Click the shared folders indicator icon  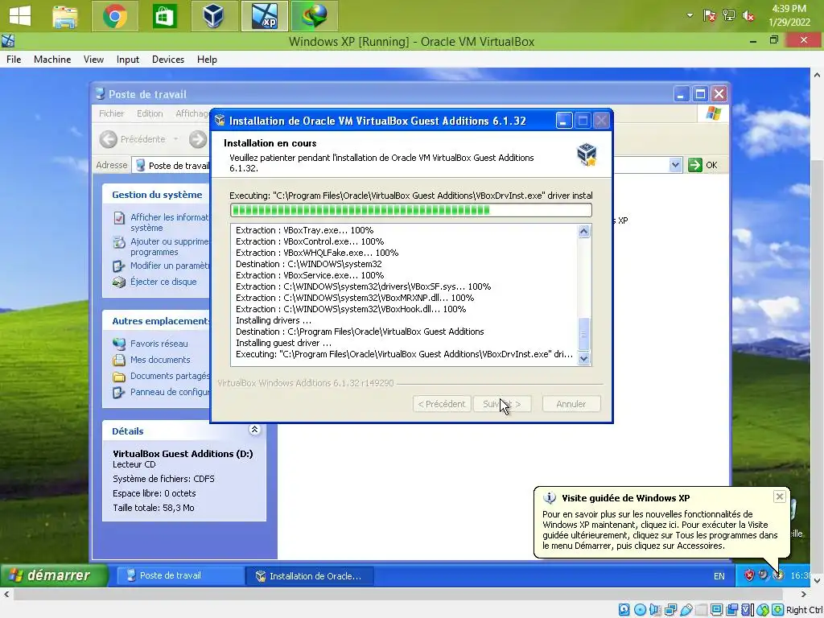pyautogui.click(x=701, y=610)
